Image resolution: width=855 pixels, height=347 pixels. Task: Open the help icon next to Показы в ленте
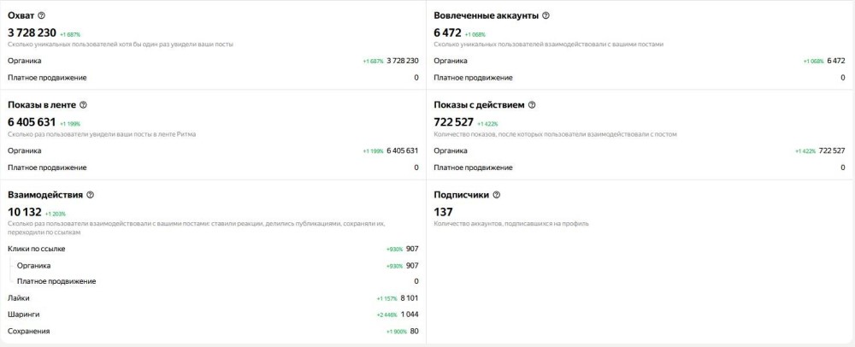pyautogui.click(x=83, y=105)
